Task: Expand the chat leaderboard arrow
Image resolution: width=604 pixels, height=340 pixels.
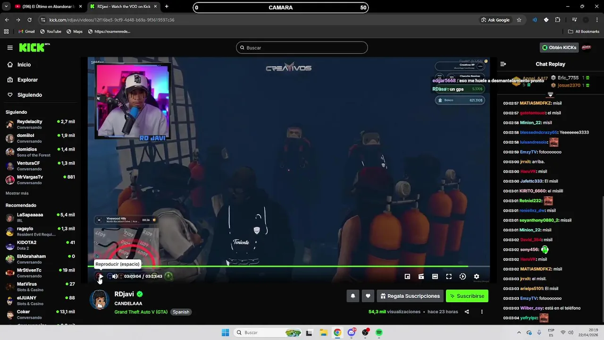Action: coord(550,95)
